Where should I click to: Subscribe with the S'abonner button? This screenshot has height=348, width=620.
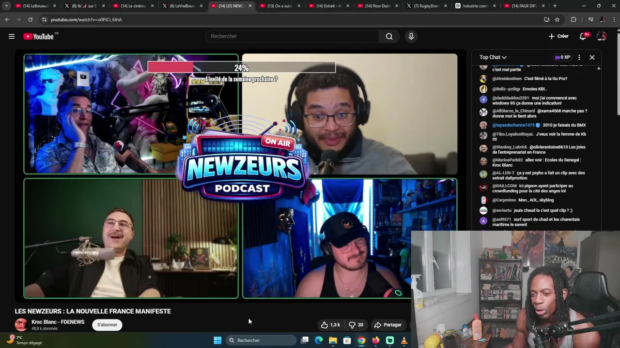click(107, 325)
